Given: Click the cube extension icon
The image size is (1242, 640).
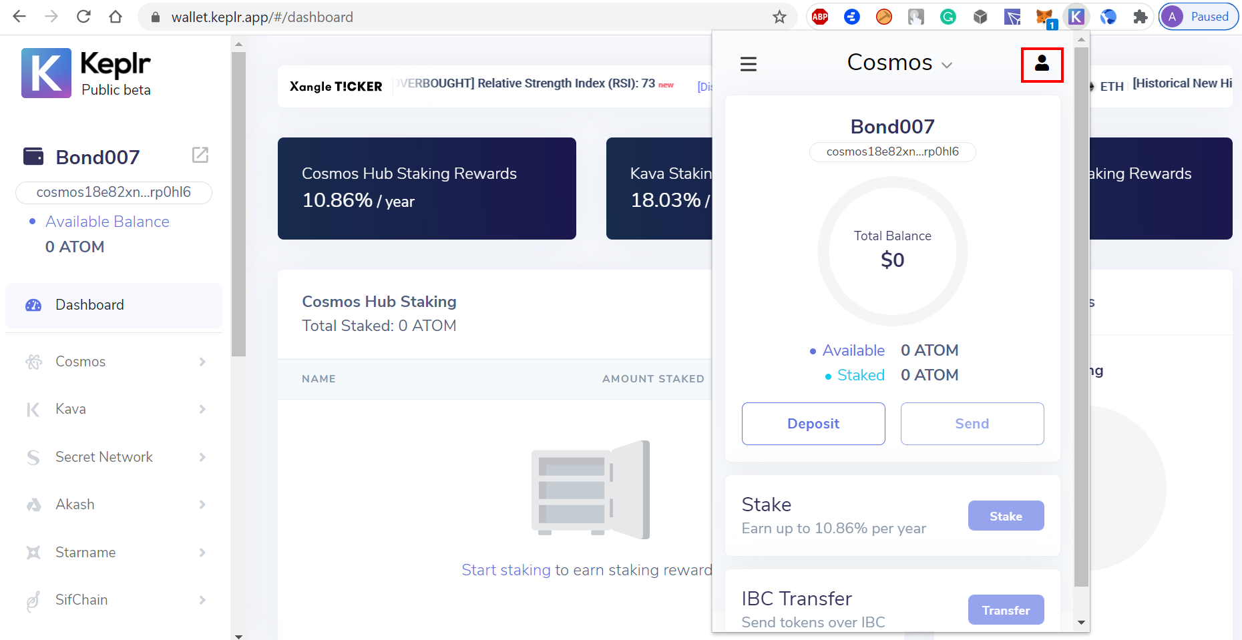Looking at the screenshot, I should tap(980, 17).
